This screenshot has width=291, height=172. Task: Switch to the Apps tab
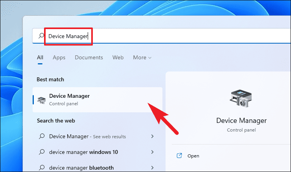point(59,58)
